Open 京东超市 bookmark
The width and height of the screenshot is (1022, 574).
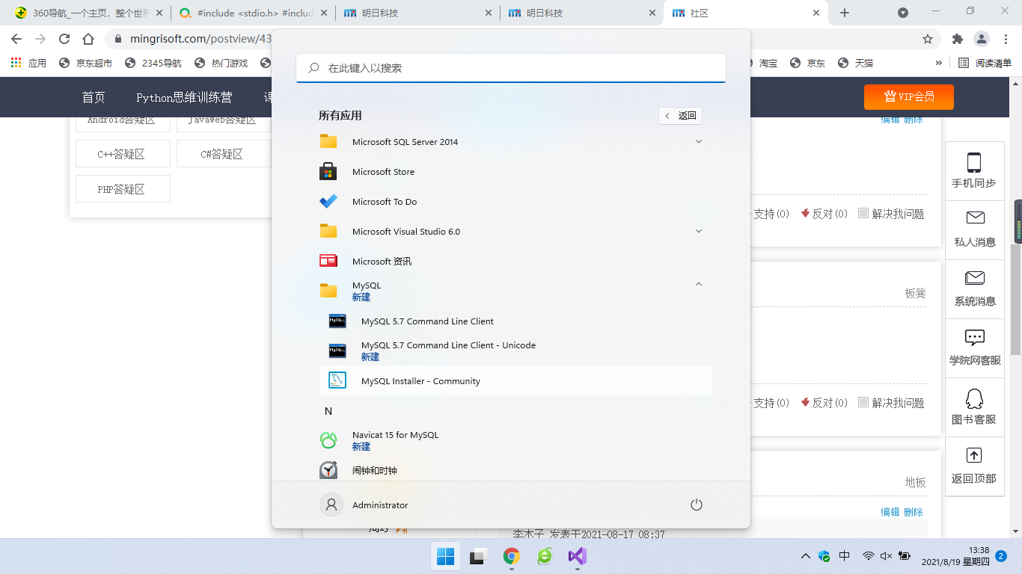click(85, 63)
